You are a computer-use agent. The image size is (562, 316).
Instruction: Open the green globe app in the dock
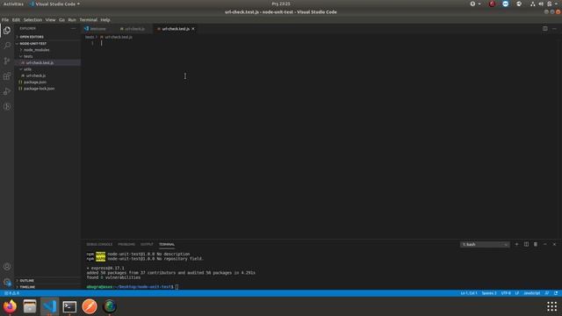(x=110, y=306)
